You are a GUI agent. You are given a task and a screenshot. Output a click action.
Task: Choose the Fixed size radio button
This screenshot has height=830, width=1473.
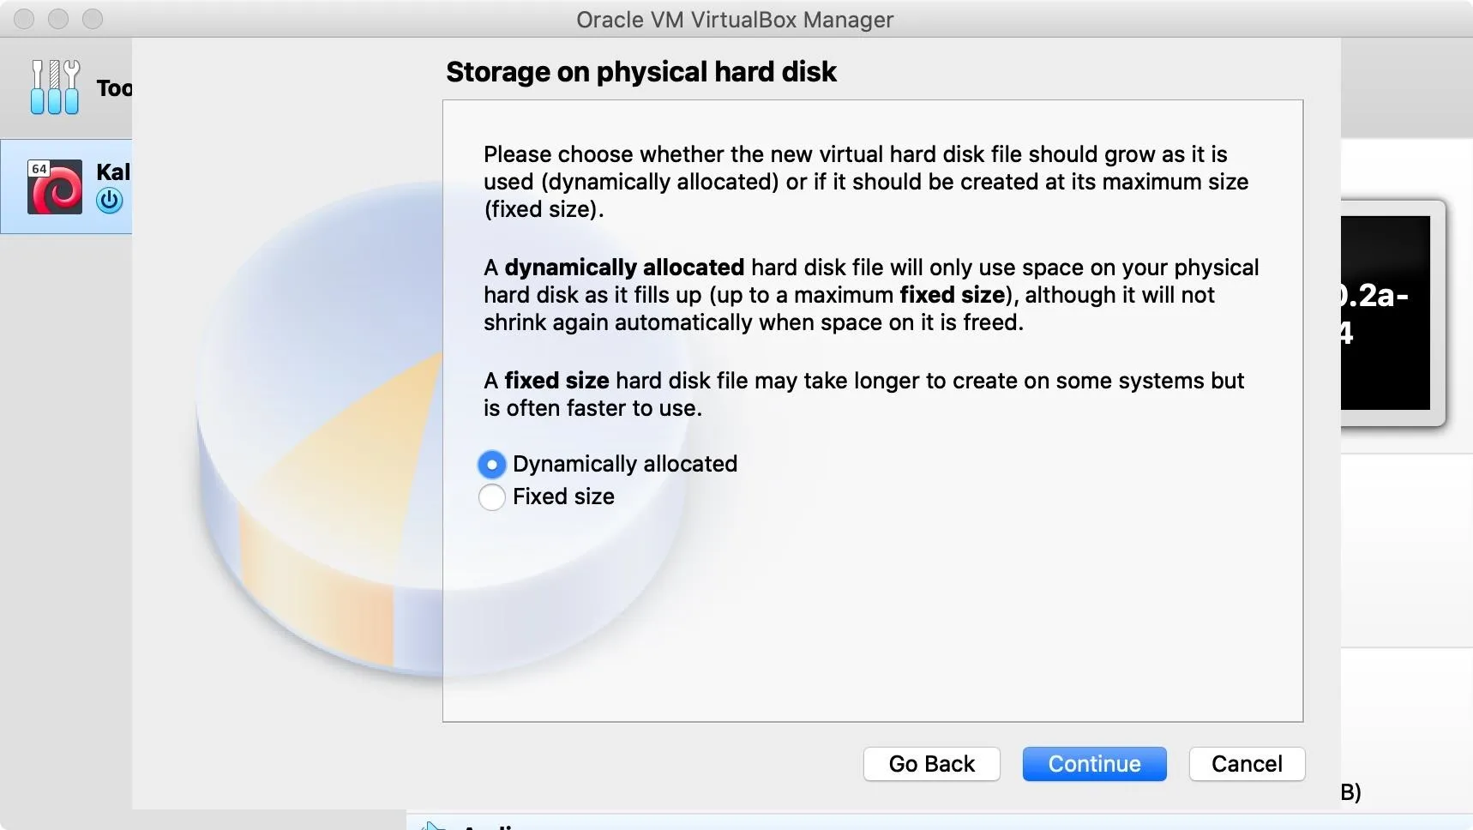tap(491, 497)
